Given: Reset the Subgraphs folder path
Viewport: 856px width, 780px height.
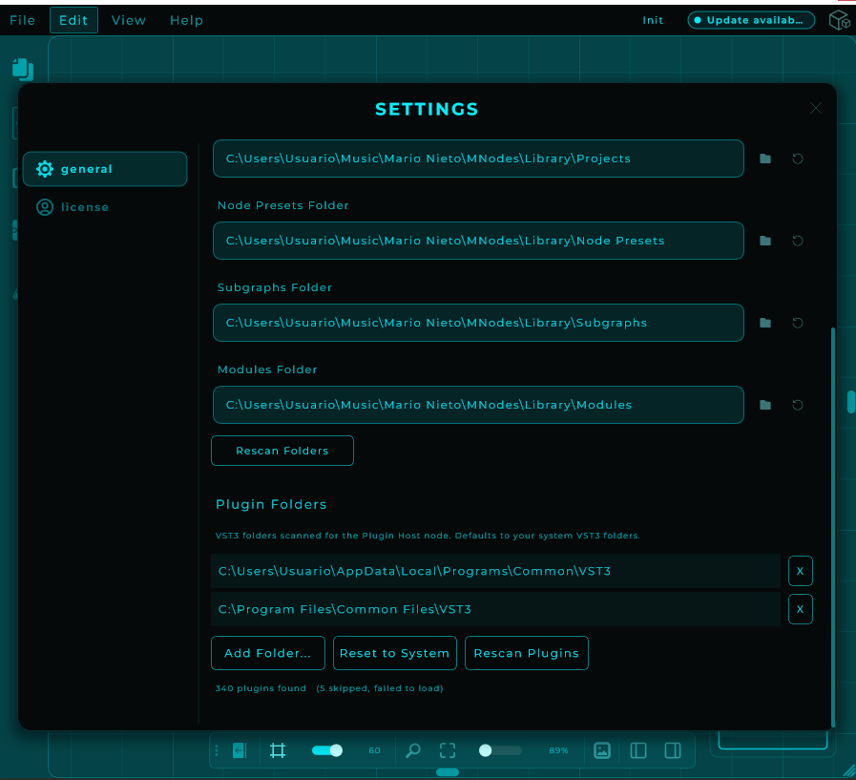Looking at the screenshot, I should [798, 323].
